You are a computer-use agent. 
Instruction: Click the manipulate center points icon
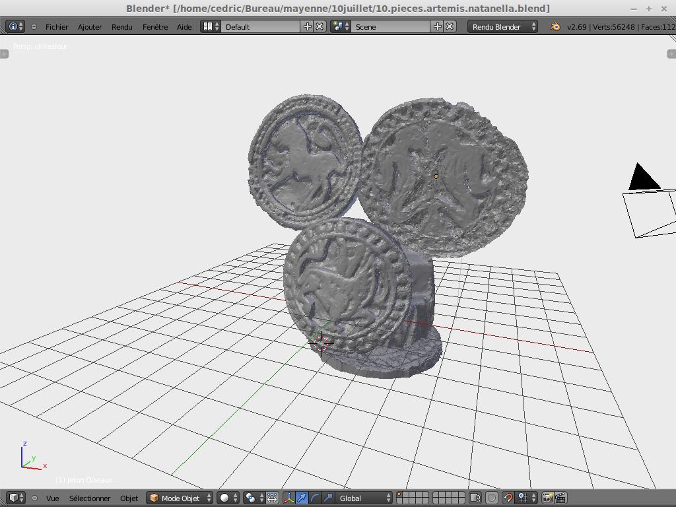tap(272, 498)
